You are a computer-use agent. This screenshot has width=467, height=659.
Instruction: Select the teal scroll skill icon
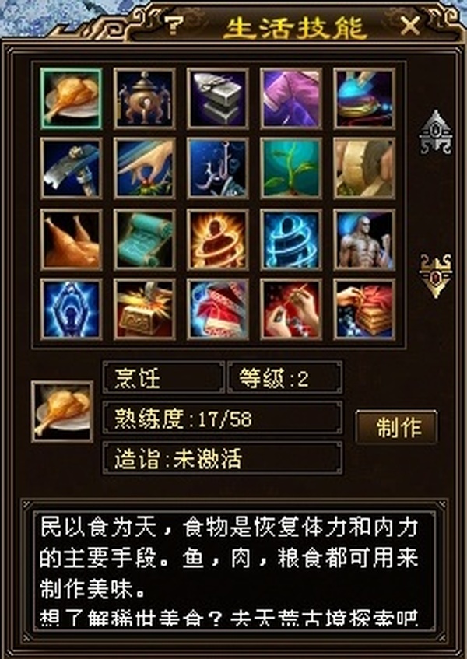144,240
